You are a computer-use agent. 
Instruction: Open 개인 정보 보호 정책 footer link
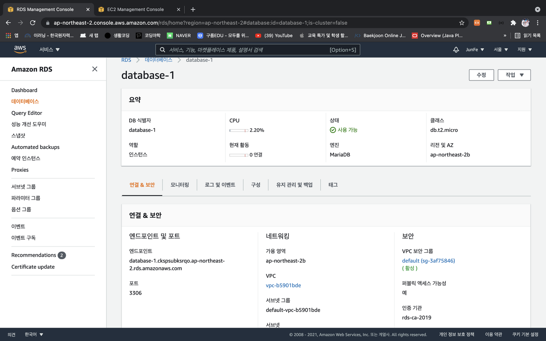[456, 335]
